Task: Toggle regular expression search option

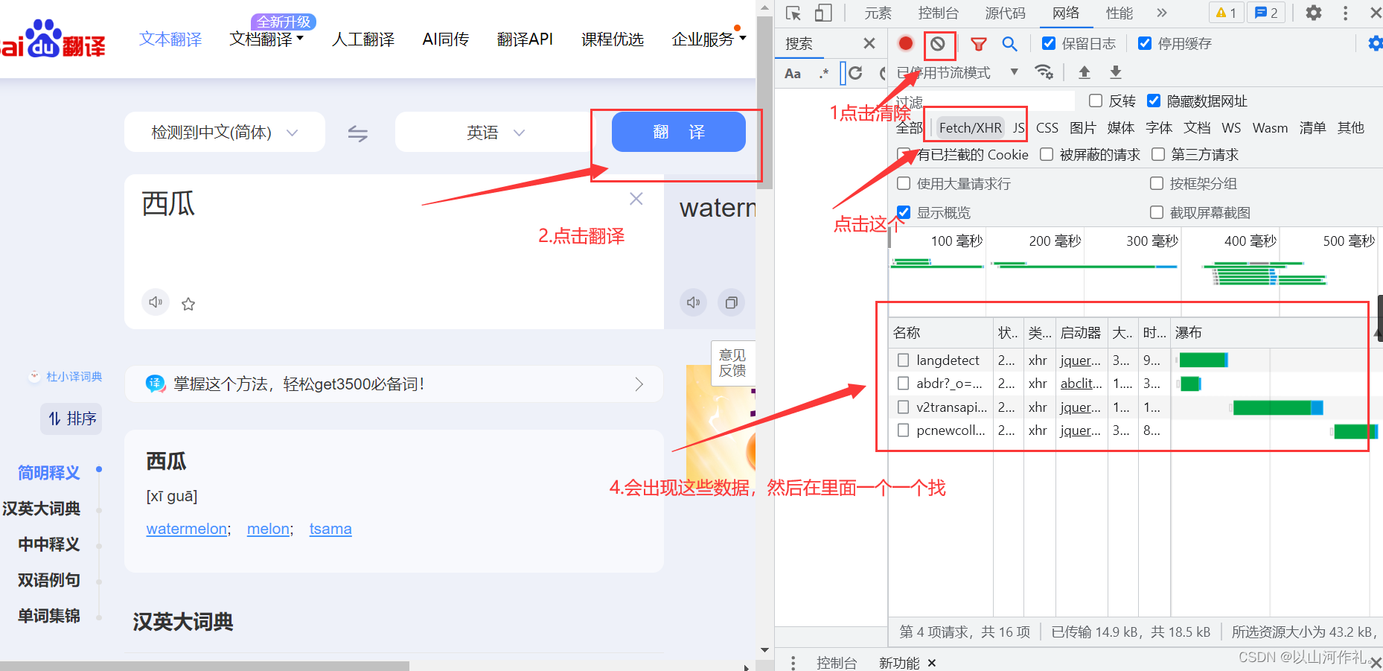Action: (x=823, y=74)
